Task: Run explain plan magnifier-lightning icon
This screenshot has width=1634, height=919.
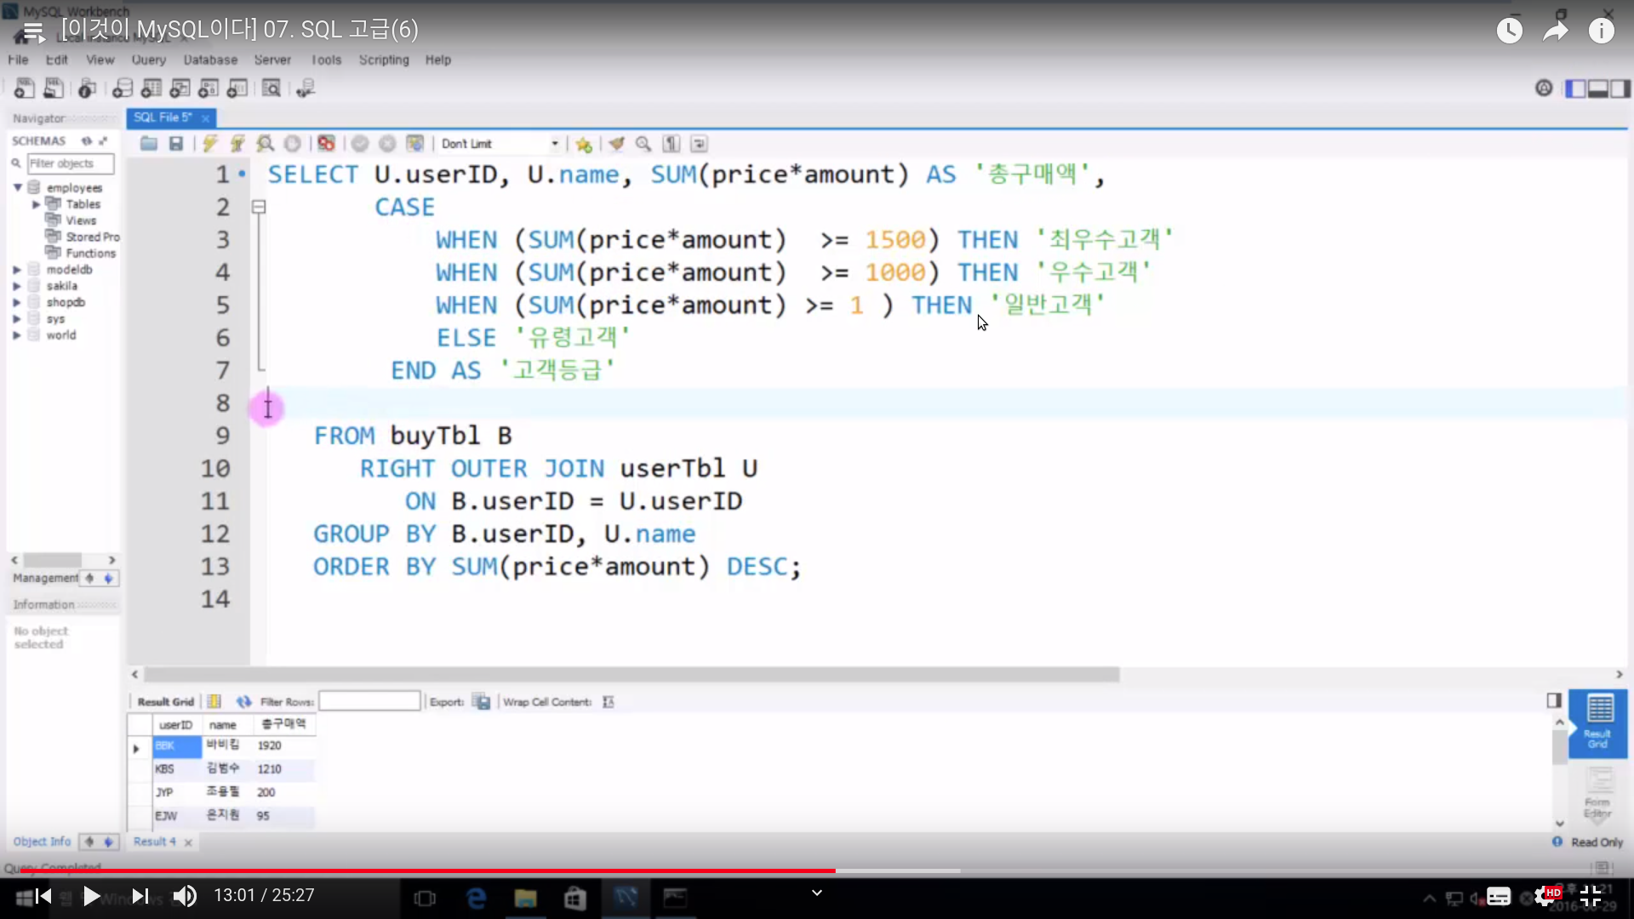Action: [x=266, y=144]
